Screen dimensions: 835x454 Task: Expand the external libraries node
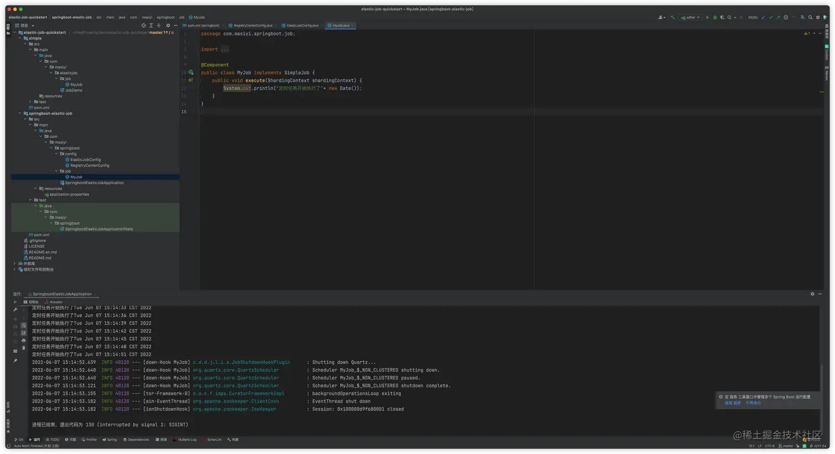[x=15, y=263]
